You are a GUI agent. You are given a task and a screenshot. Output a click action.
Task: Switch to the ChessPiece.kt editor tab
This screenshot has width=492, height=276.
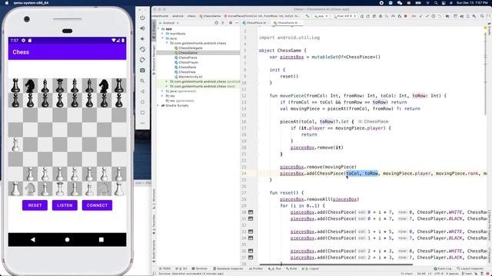256,23
